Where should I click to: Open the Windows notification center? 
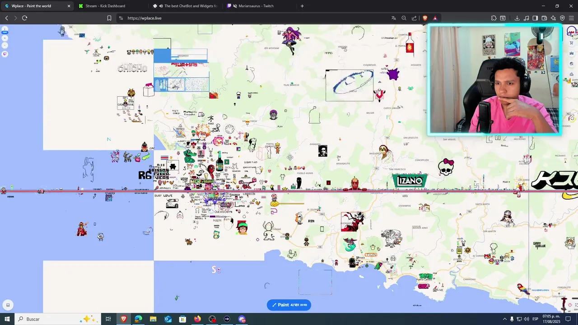coord(569,319)
